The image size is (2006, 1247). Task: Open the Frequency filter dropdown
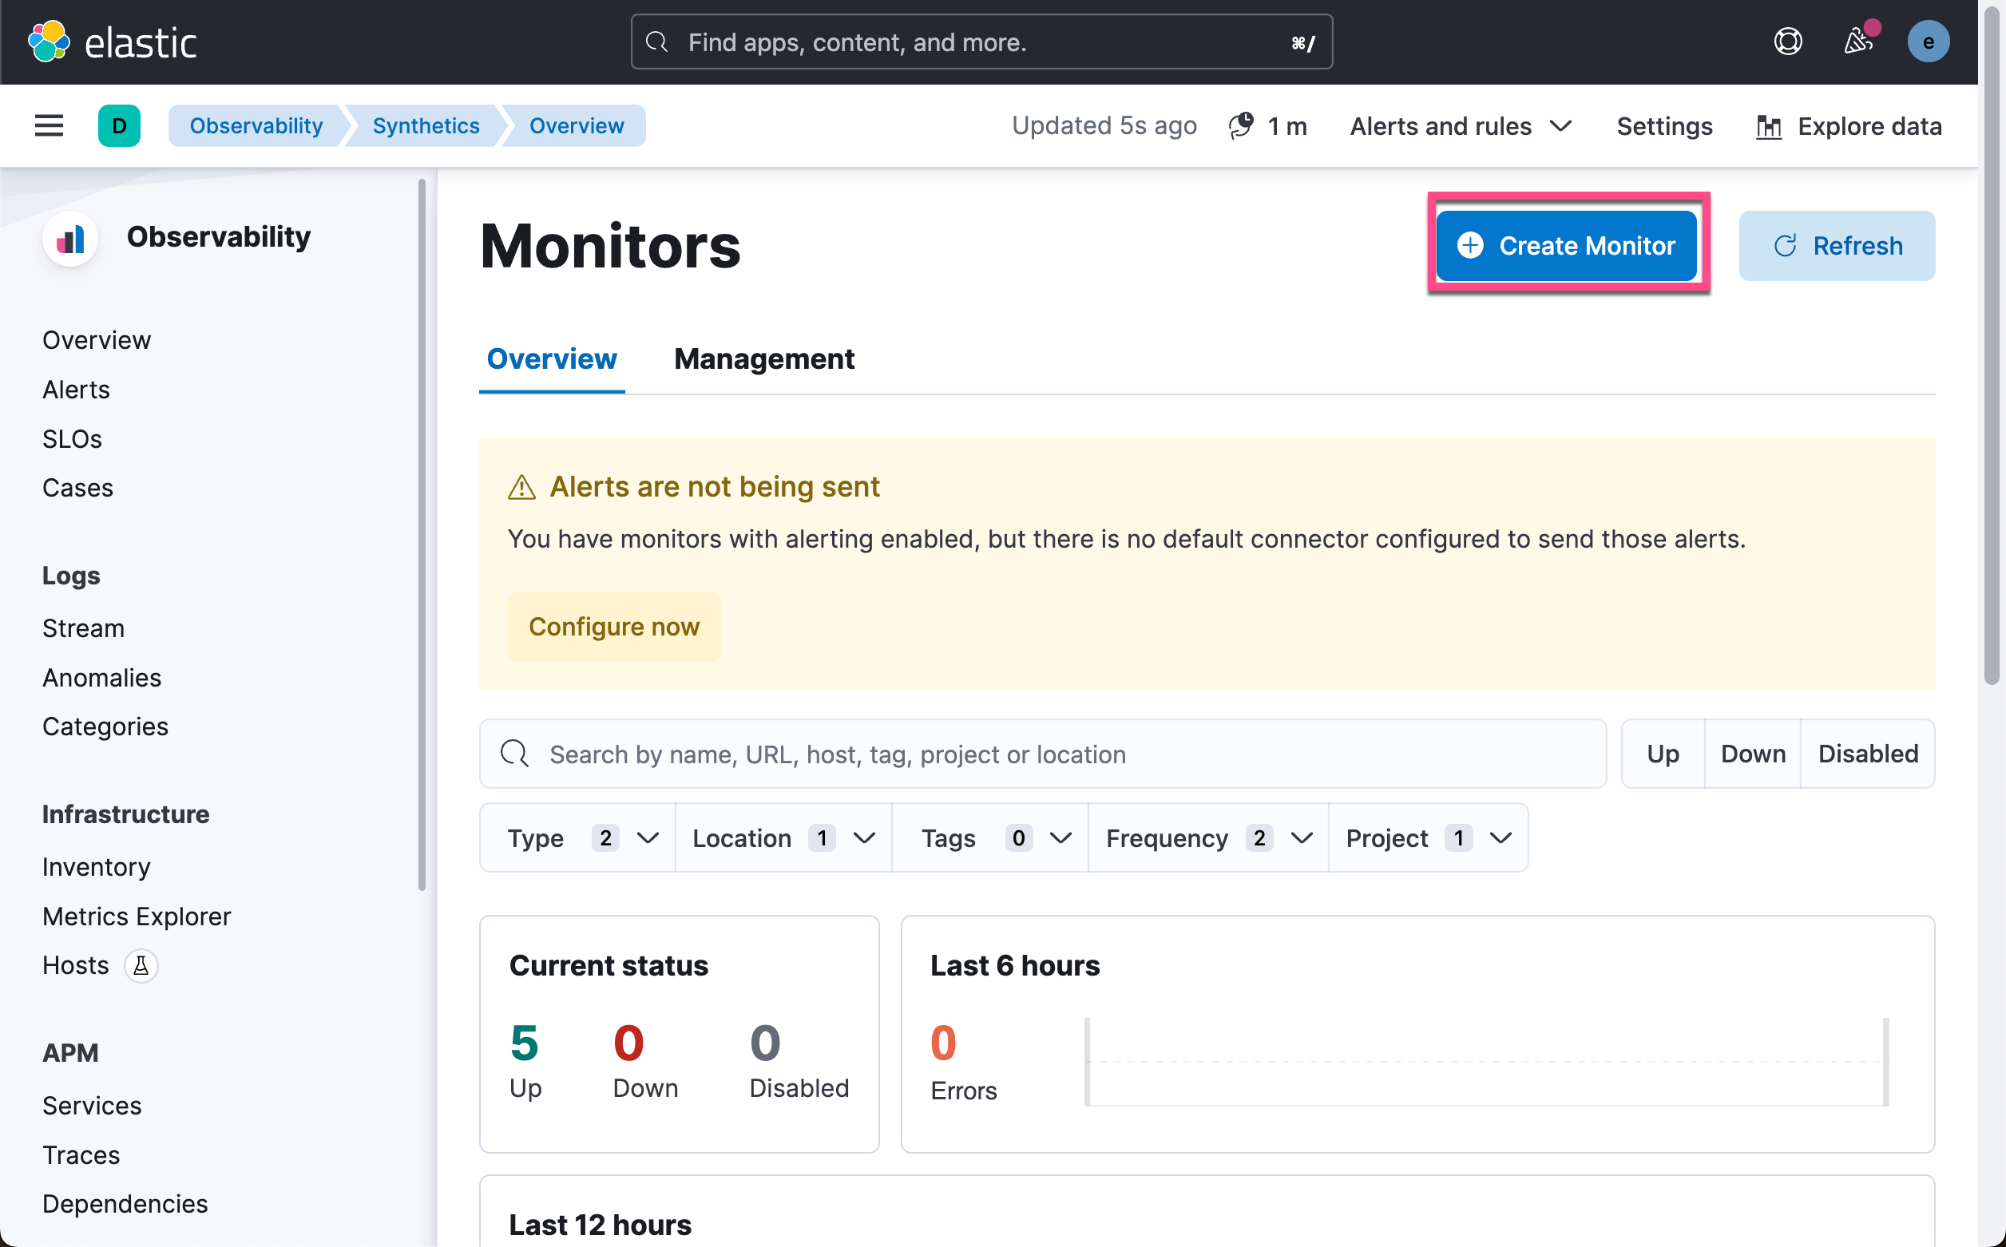pyautogui.click(x=1208, y=838)
